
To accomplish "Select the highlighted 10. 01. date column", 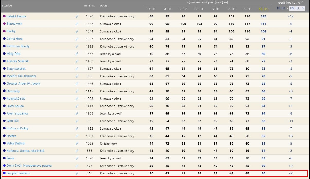I will 263,9.
